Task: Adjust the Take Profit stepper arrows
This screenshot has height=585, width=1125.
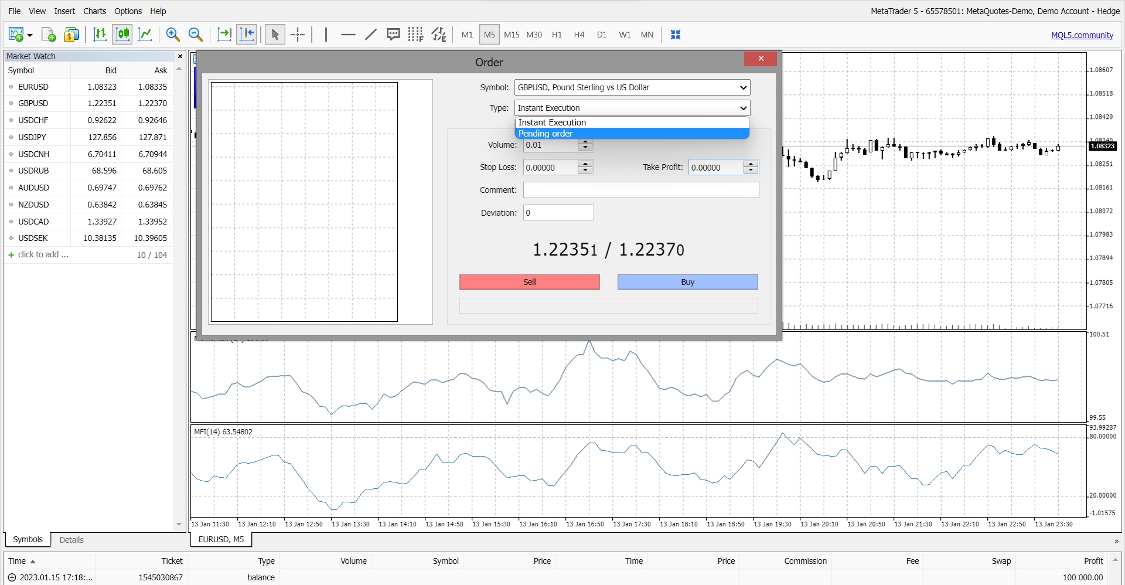Action: 751,168
